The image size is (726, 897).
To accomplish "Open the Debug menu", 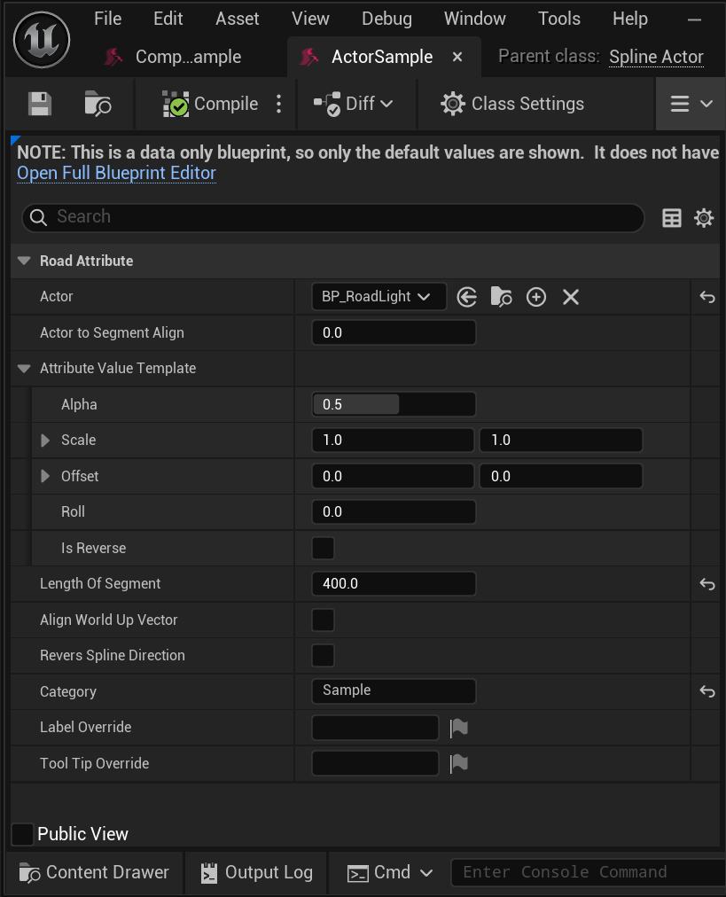I will click(386, 19).
